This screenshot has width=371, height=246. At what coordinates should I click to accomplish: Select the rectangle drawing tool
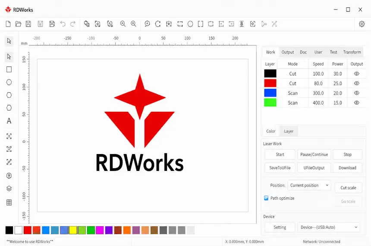click(9, 69)
